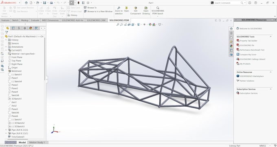Viewport: 277px width, 147px height.
Task: Click Edit Component in ribbon
Action: 136,11
